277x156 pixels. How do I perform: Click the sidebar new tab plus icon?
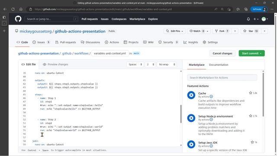[4, 31]
